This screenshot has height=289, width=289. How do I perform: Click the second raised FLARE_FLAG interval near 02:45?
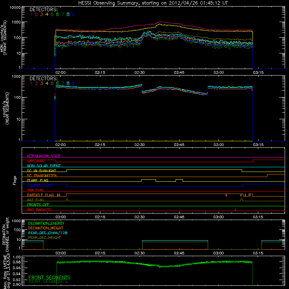tap(179, 179)
